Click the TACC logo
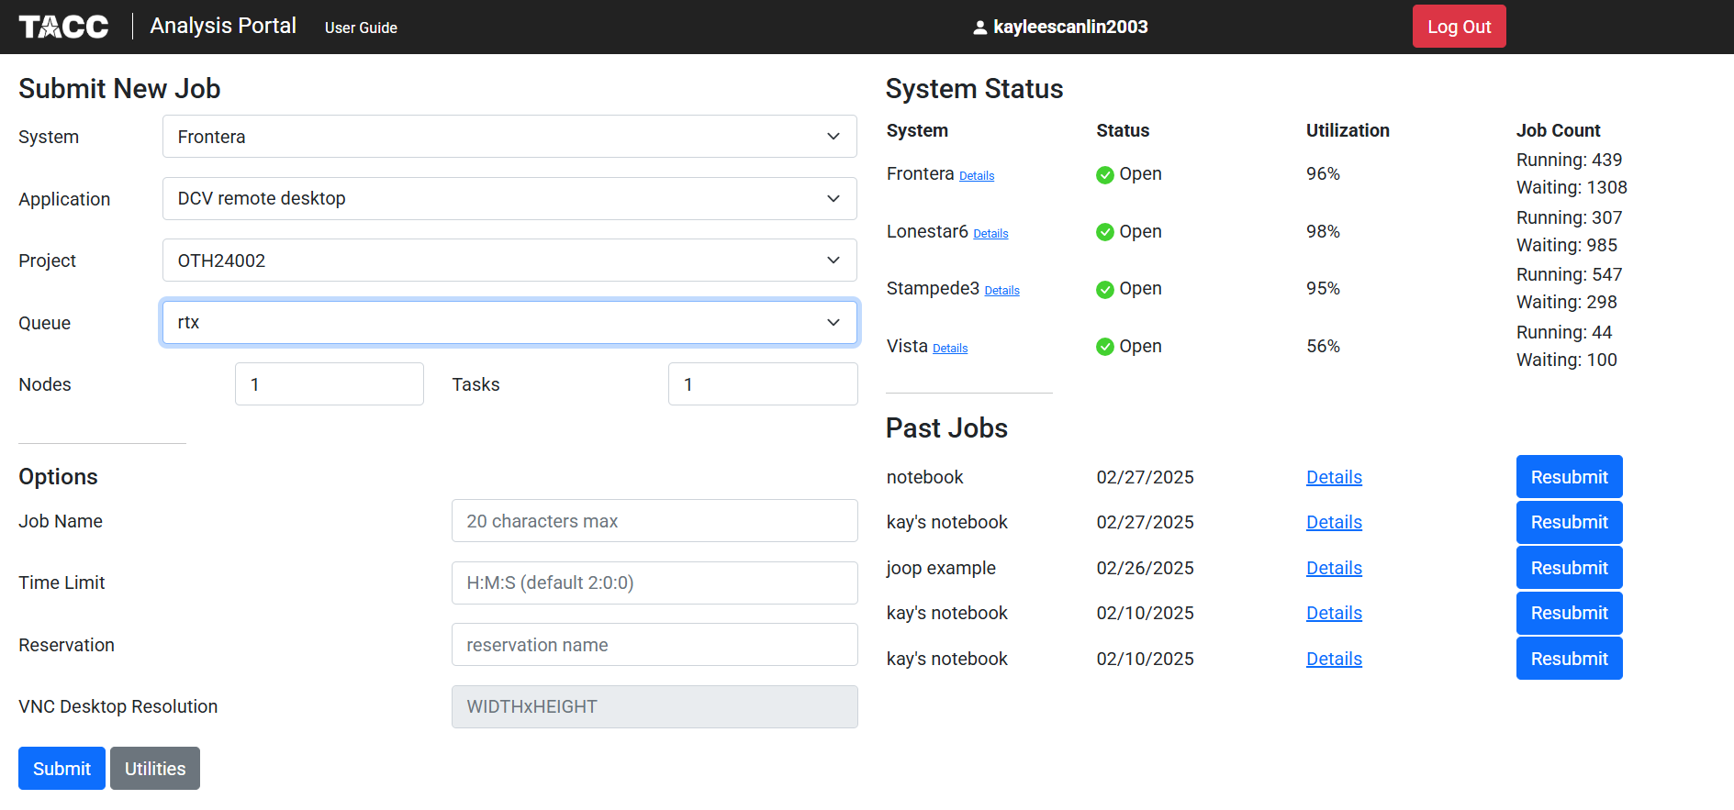The width and height of the screenshot is (1734, 810). [63, 27]
